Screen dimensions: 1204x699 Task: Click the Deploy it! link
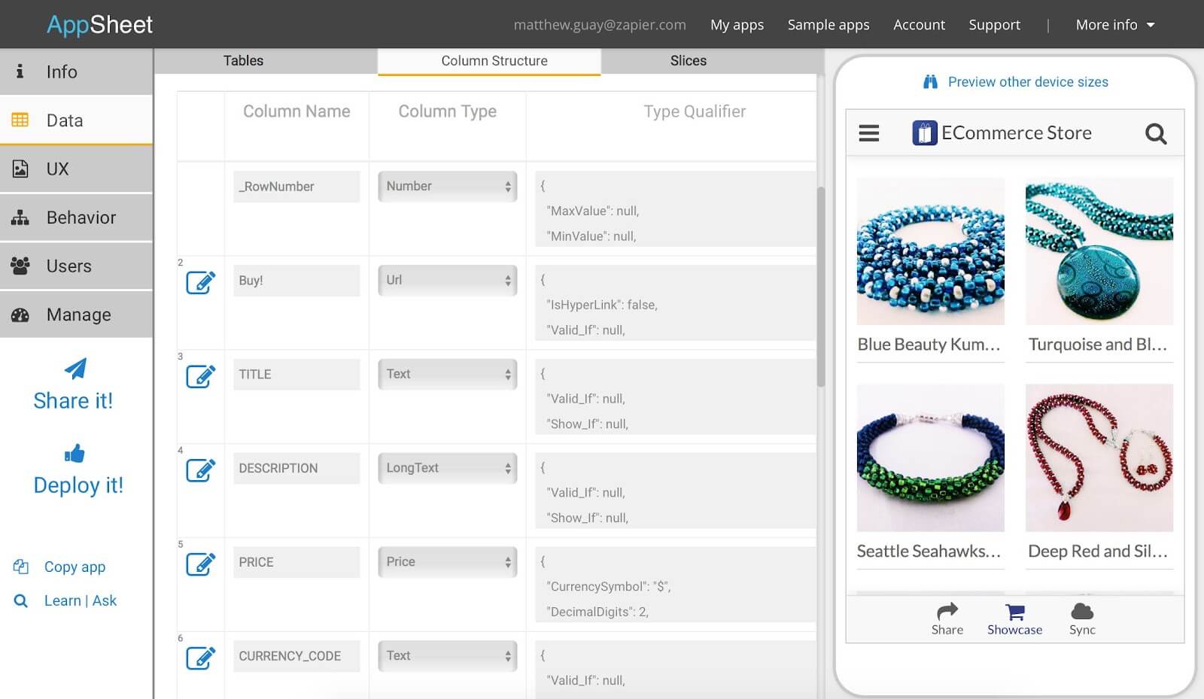pos(78,485)
